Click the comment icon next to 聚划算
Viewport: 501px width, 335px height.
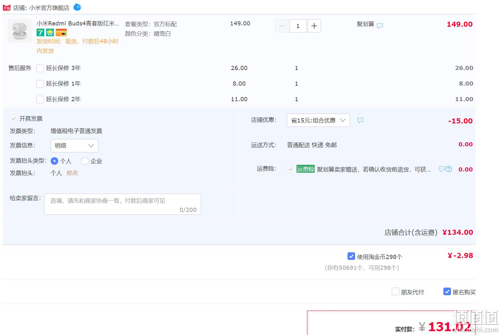click(x=380, y=25)
